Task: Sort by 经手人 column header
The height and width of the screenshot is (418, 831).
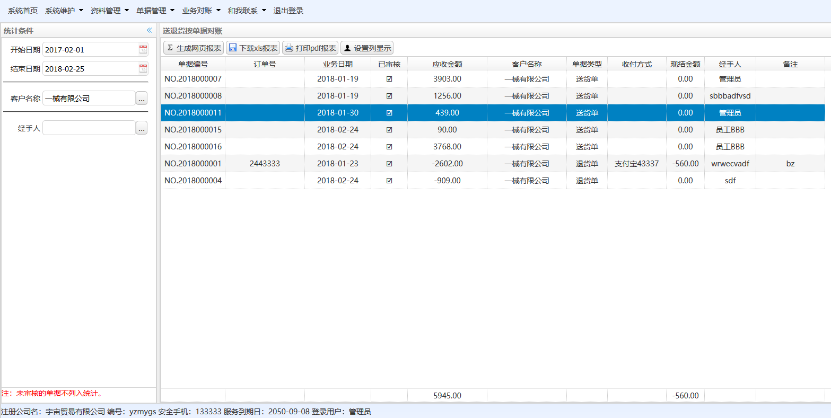Action: point(730,64)
